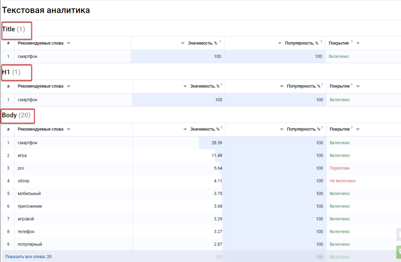
Task: Click the Покрытие filter arrow in Body table
Action: [358, 129]
